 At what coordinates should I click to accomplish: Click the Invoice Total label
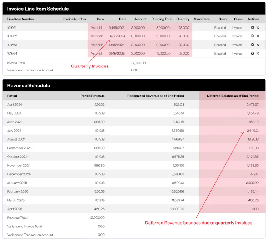coord(16,63)
